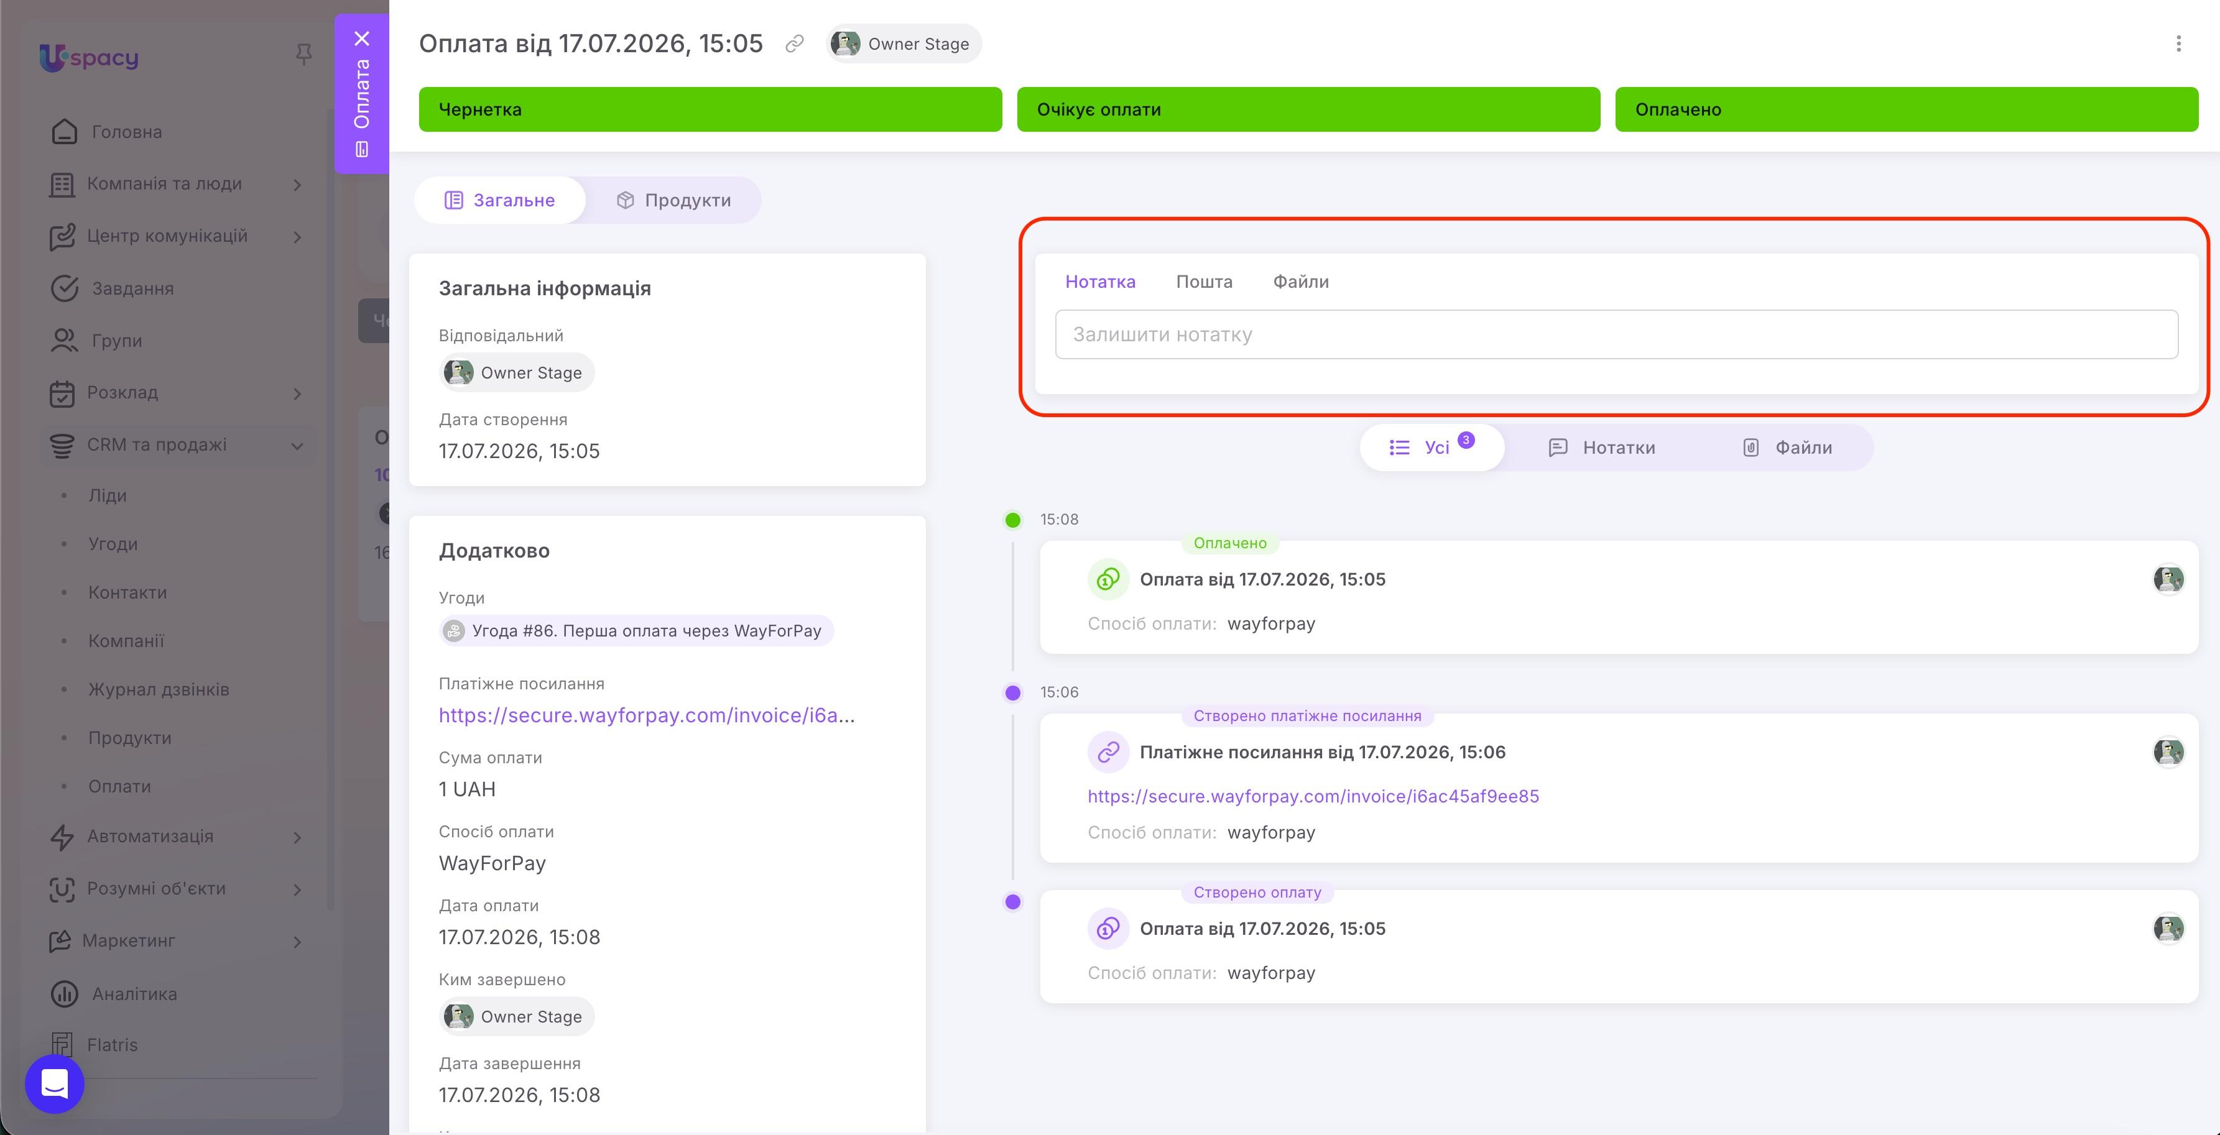Click the uspacy logo
This screenshot has height=1135, width=2220.
pyautogui.click(x=89, y=58)
